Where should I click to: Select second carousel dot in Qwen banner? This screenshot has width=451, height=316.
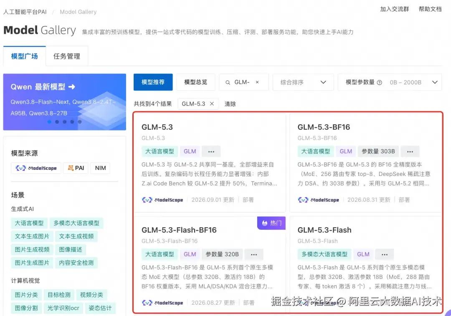[x=57, y=122]
